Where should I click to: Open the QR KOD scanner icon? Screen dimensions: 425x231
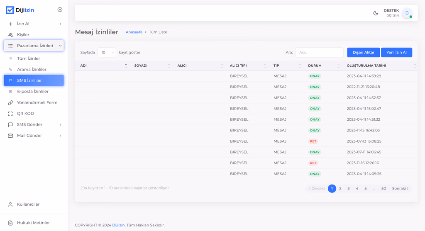[x=10, y=114]
